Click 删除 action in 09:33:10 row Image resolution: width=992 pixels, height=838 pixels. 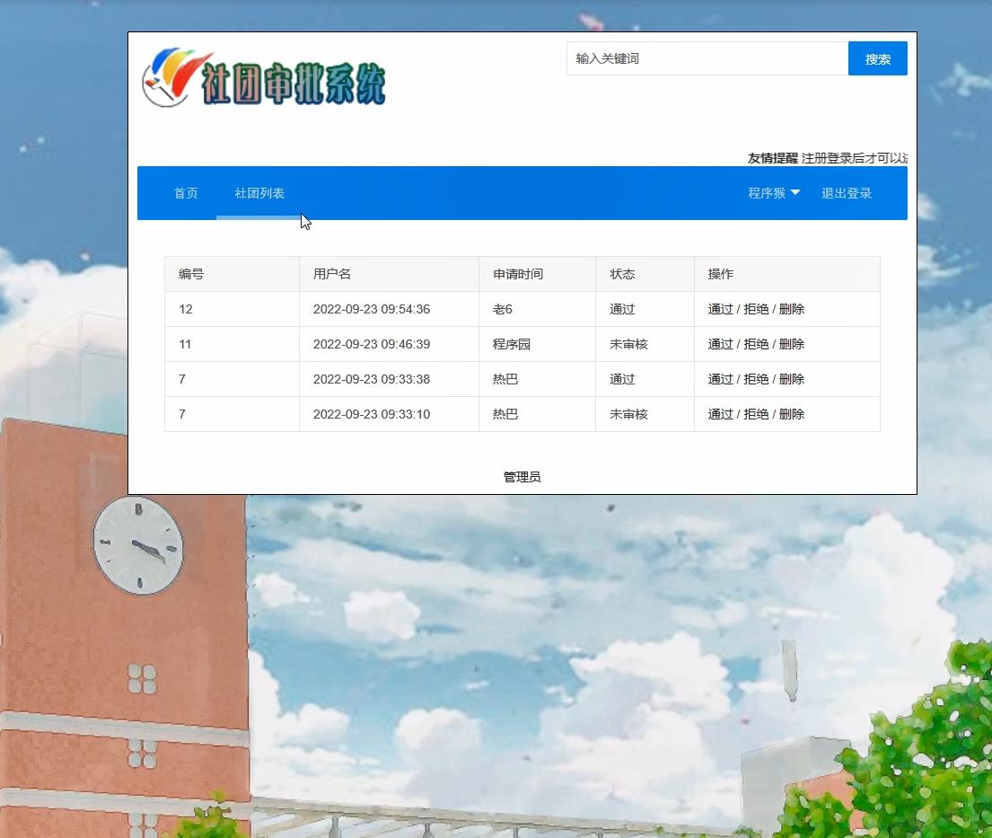(792, 414)
